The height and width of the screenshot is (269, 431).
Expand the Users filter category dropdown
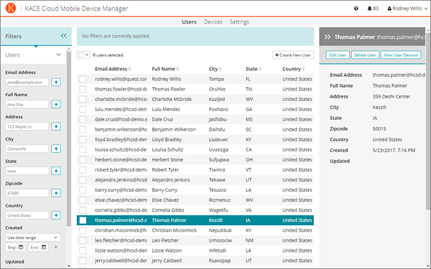[x=58, y=55]
